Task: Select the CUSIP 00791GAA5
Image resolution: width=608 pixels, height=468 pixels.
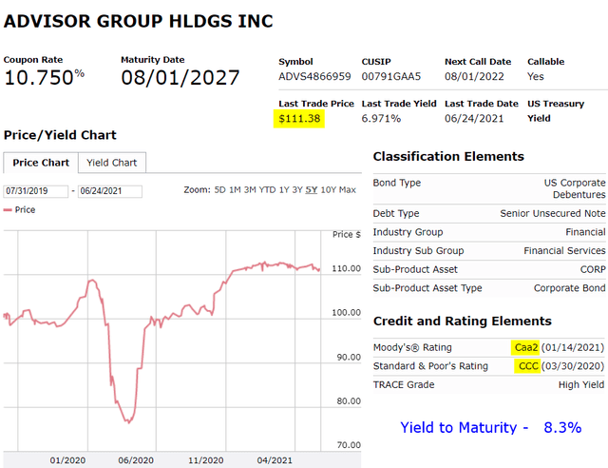Action: tap(391, 76)
